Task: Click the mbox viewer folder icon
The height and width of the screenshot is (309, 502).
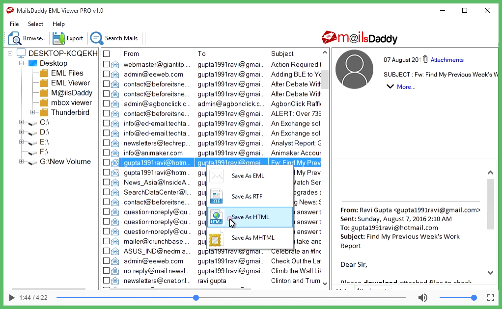Action: (44, 103)
